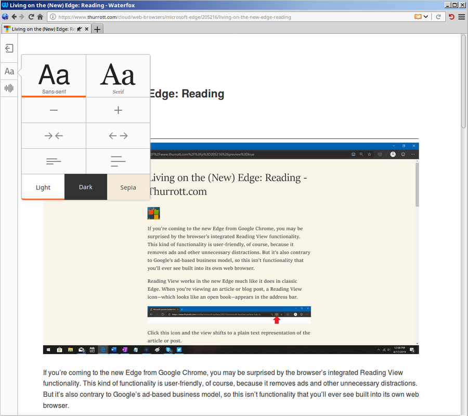Select the Light color theme
Image resolution: width=468 pixels, height=416 pixels.
click(x=43, y=187)
